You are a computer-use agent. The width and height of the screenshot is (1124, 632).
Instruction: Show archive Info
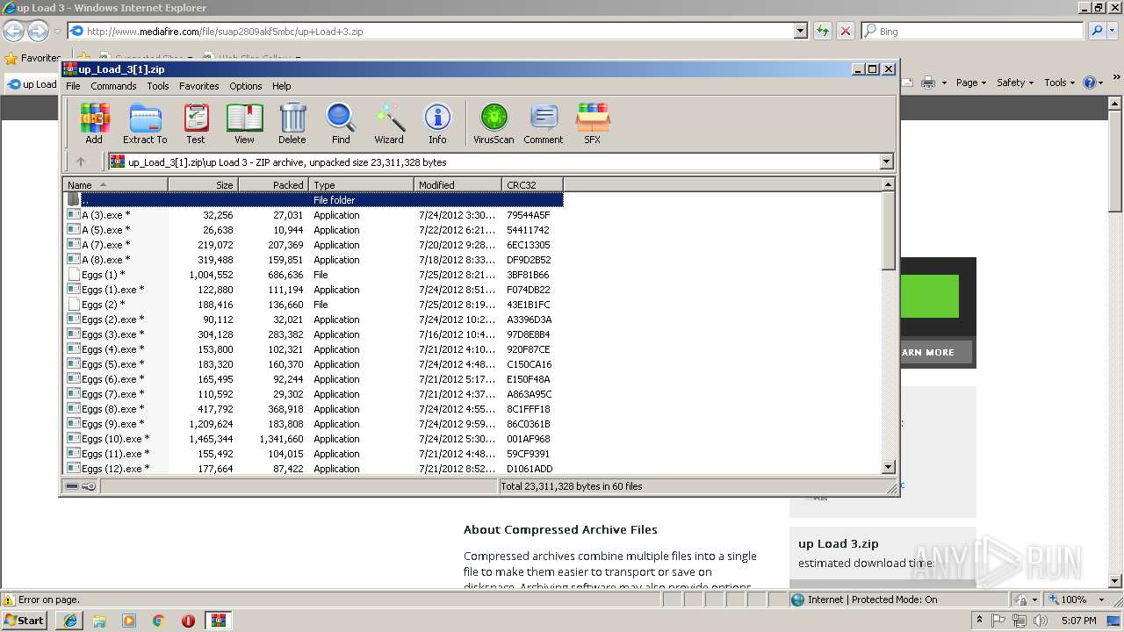click(437, 123)
